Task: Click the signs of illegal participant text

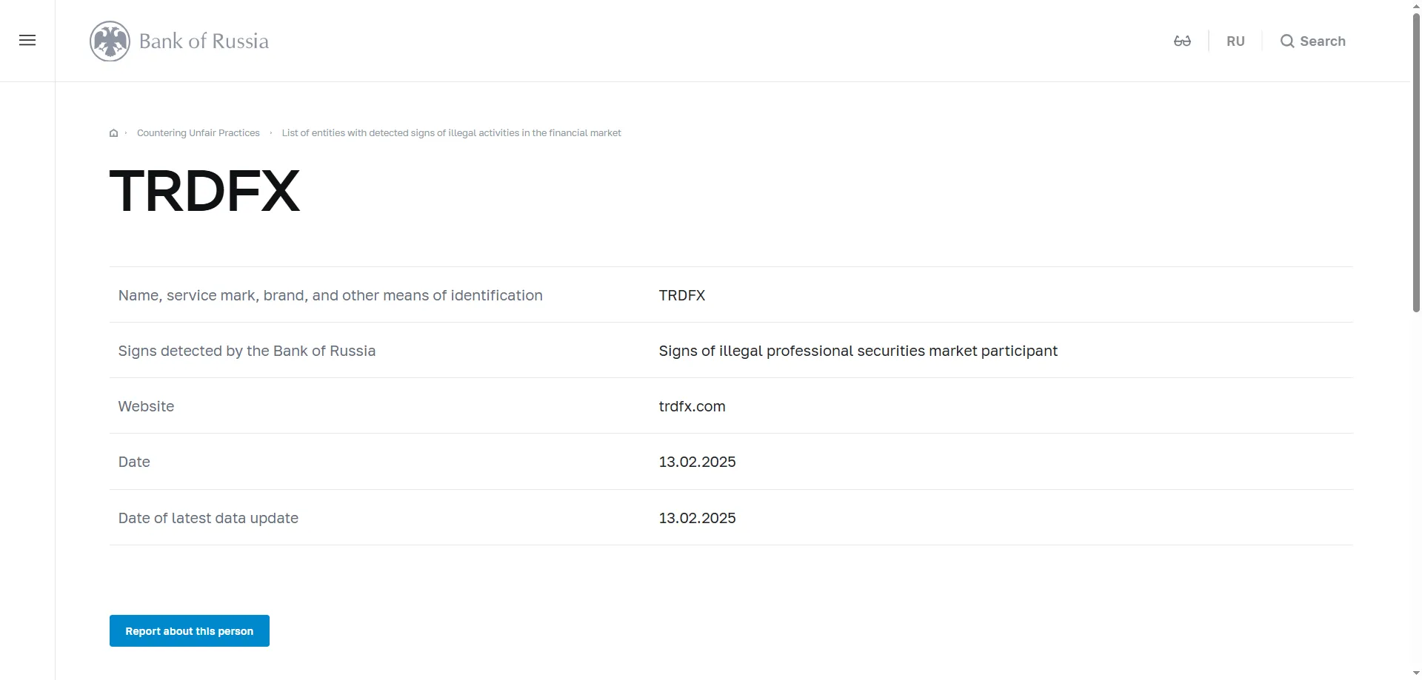Action: tap(858, 351)
